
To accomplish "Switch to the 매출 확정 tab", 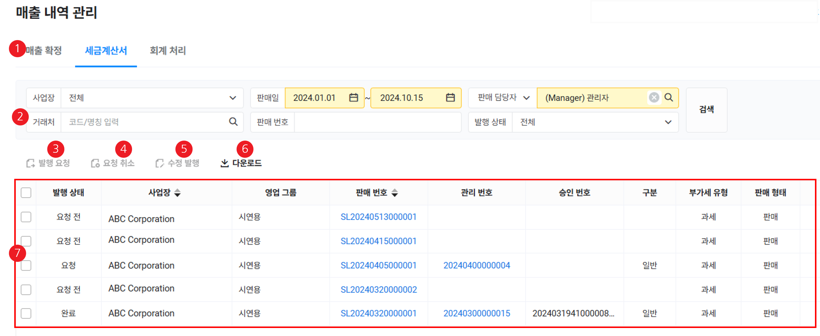I will click(44, 51).
